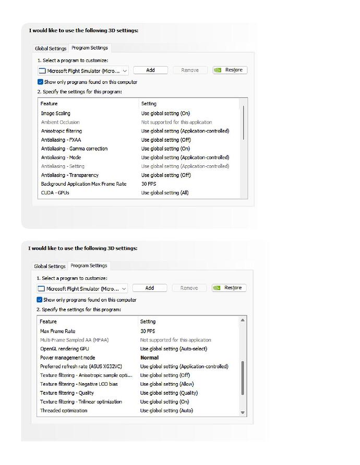The height and width of the screenshot is (465, 360).
Task: Open program dropdown in lower panel
Action: click(82, 289)
